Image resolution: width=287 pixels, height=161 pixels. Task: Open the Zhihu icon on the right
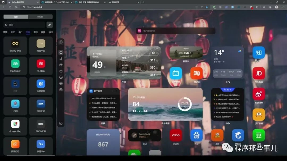pyautogui.click(x=258, y=52)
